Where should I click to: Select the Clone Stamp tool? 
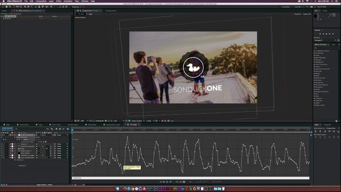[39, 7]
